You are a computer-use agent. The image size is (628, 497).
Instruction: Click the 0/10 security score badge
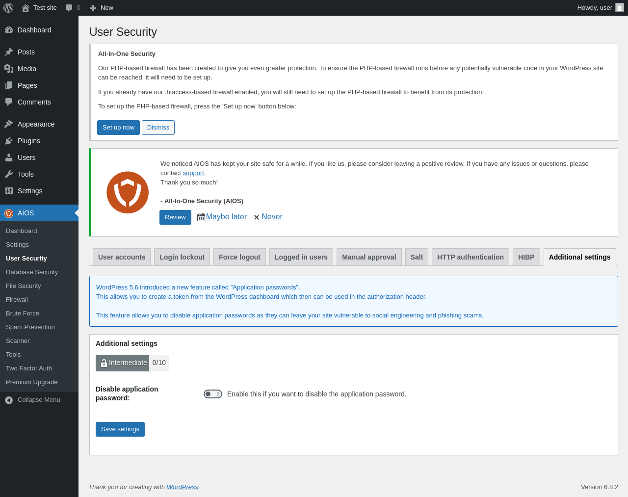coord(159,363)
